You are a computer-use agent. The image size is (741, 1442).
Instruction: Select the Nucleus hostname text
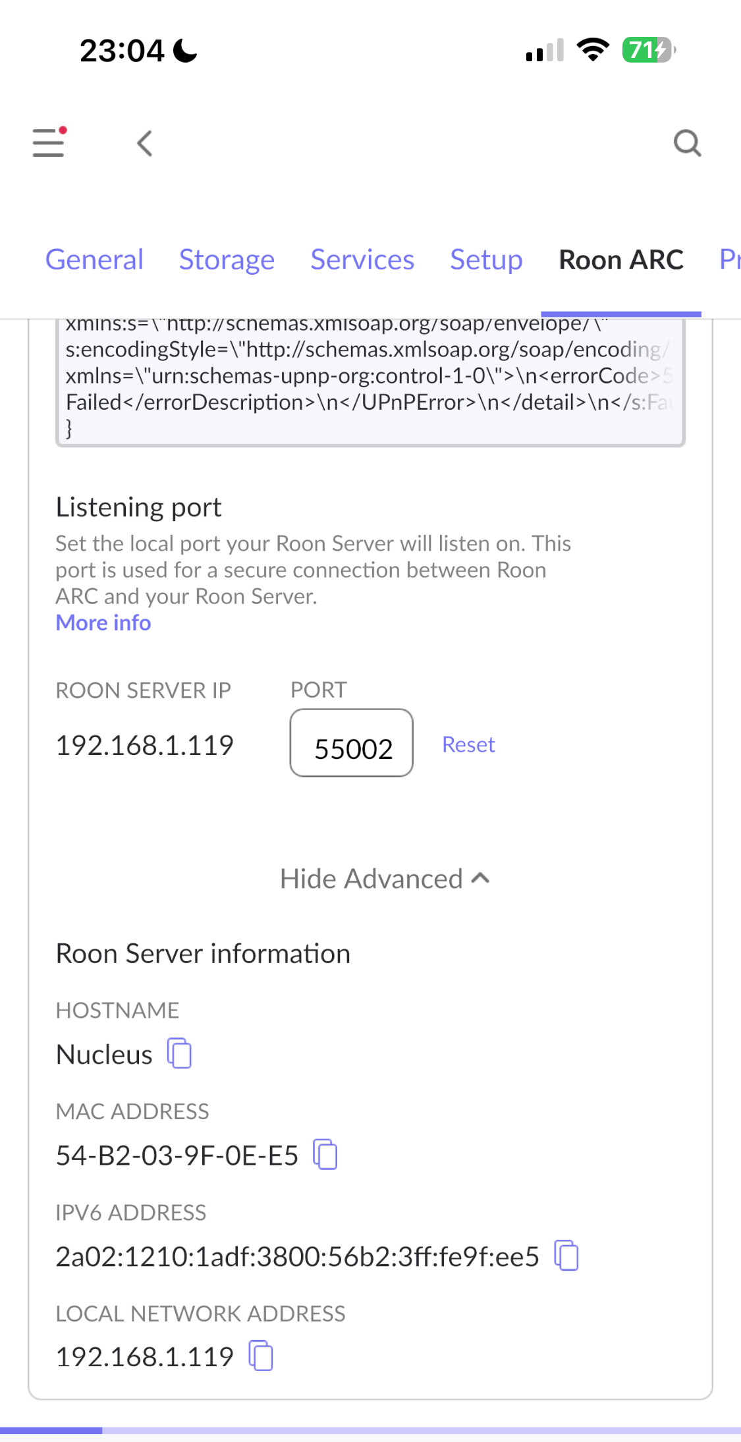click(x=104, y=1055)
